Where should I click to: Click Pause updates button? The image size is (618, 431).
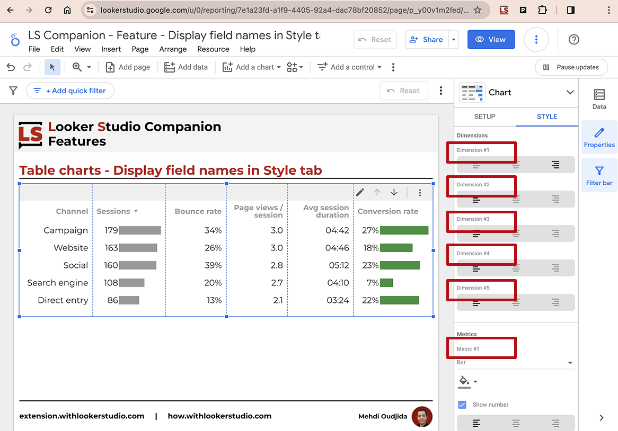pyautogui.click(x=571, y=67)
